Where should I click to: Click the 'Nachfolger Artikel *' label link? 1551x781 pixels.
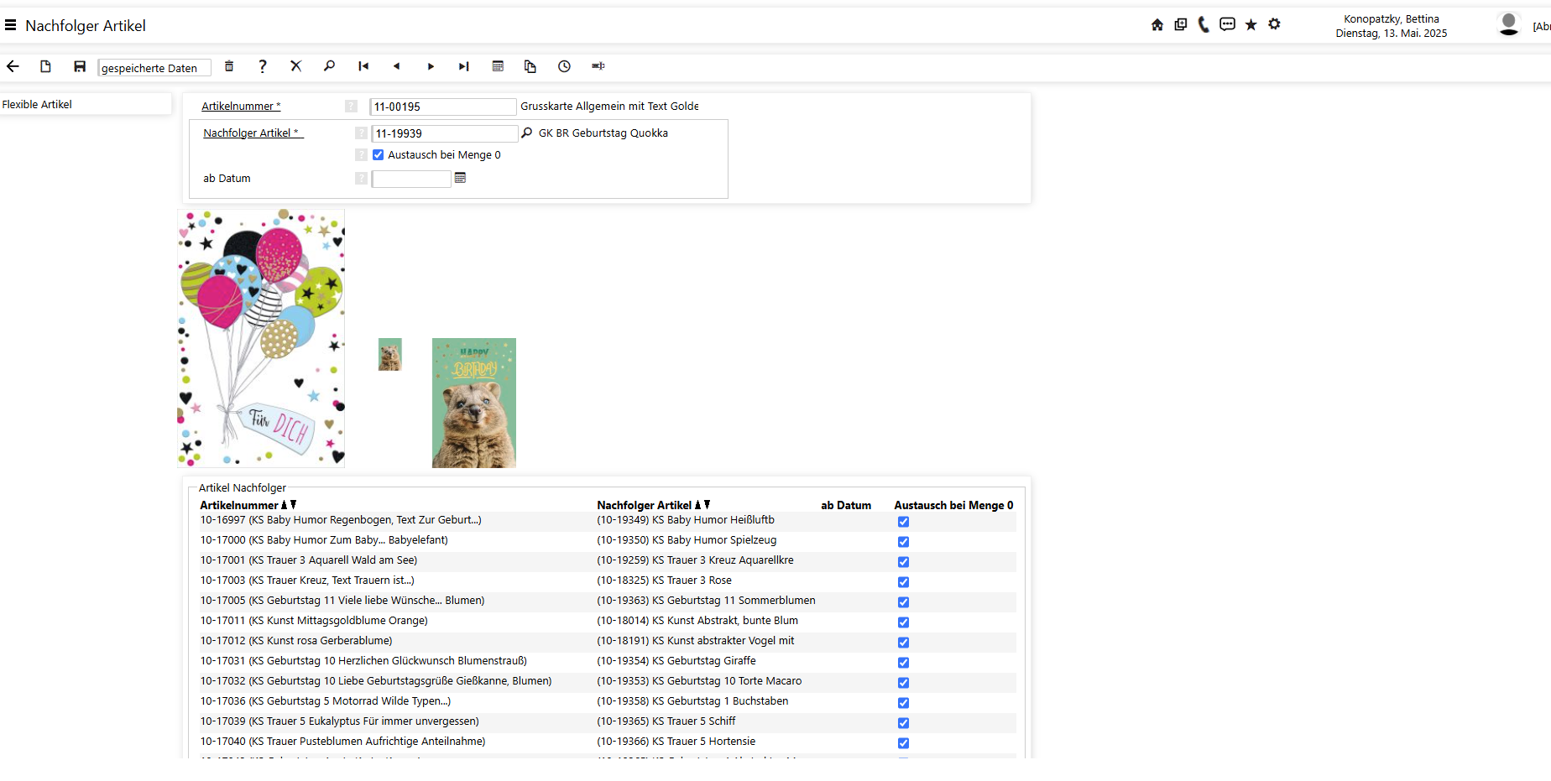click(252, 133)
